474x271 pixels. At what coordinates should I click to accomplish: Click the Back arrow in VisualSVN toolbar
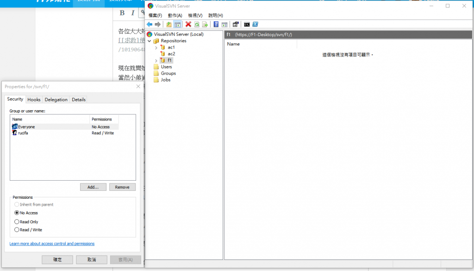[x=150, y=25]
